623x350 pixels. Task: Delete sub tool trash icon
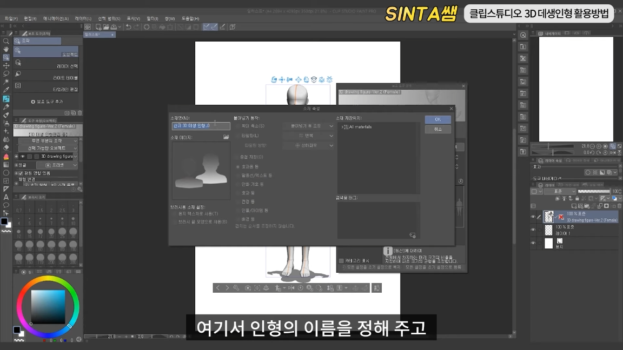click(x=79, y=113)
